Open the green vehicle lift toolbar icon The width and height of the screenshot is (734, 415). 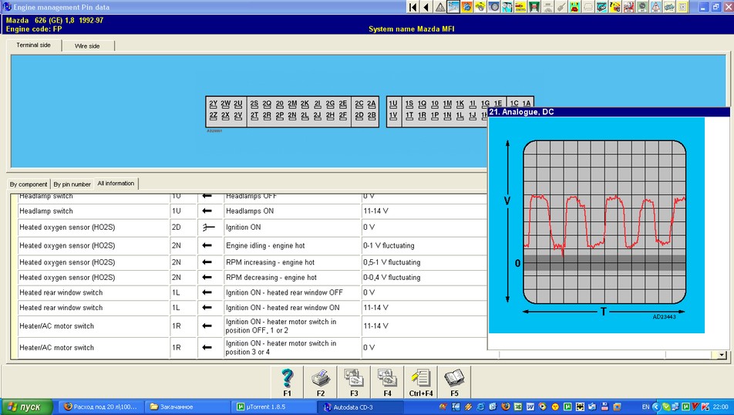pyautogui.click(x=534, y=7)
